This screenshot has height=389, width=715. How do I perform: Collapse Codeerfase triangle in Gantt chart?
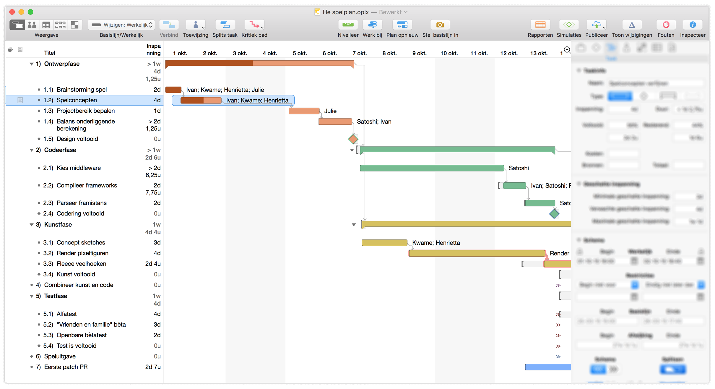click(352, 150)
